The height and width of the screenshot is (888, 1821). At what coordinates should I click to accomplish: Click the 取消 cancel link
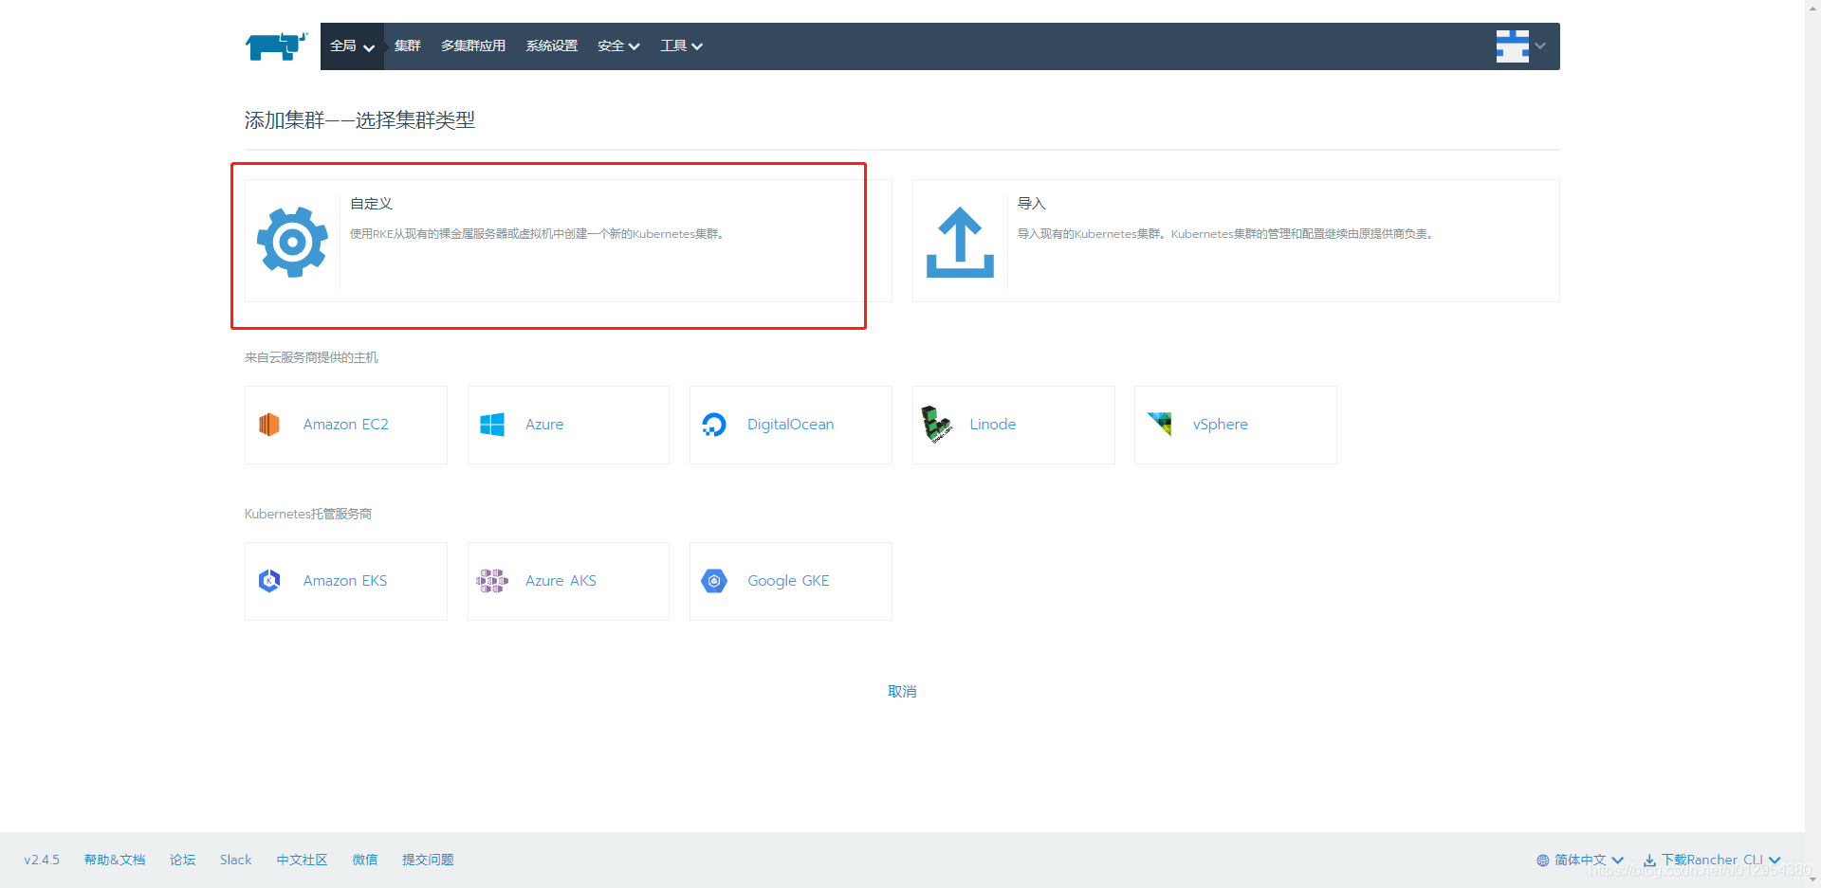pos(902,692)
